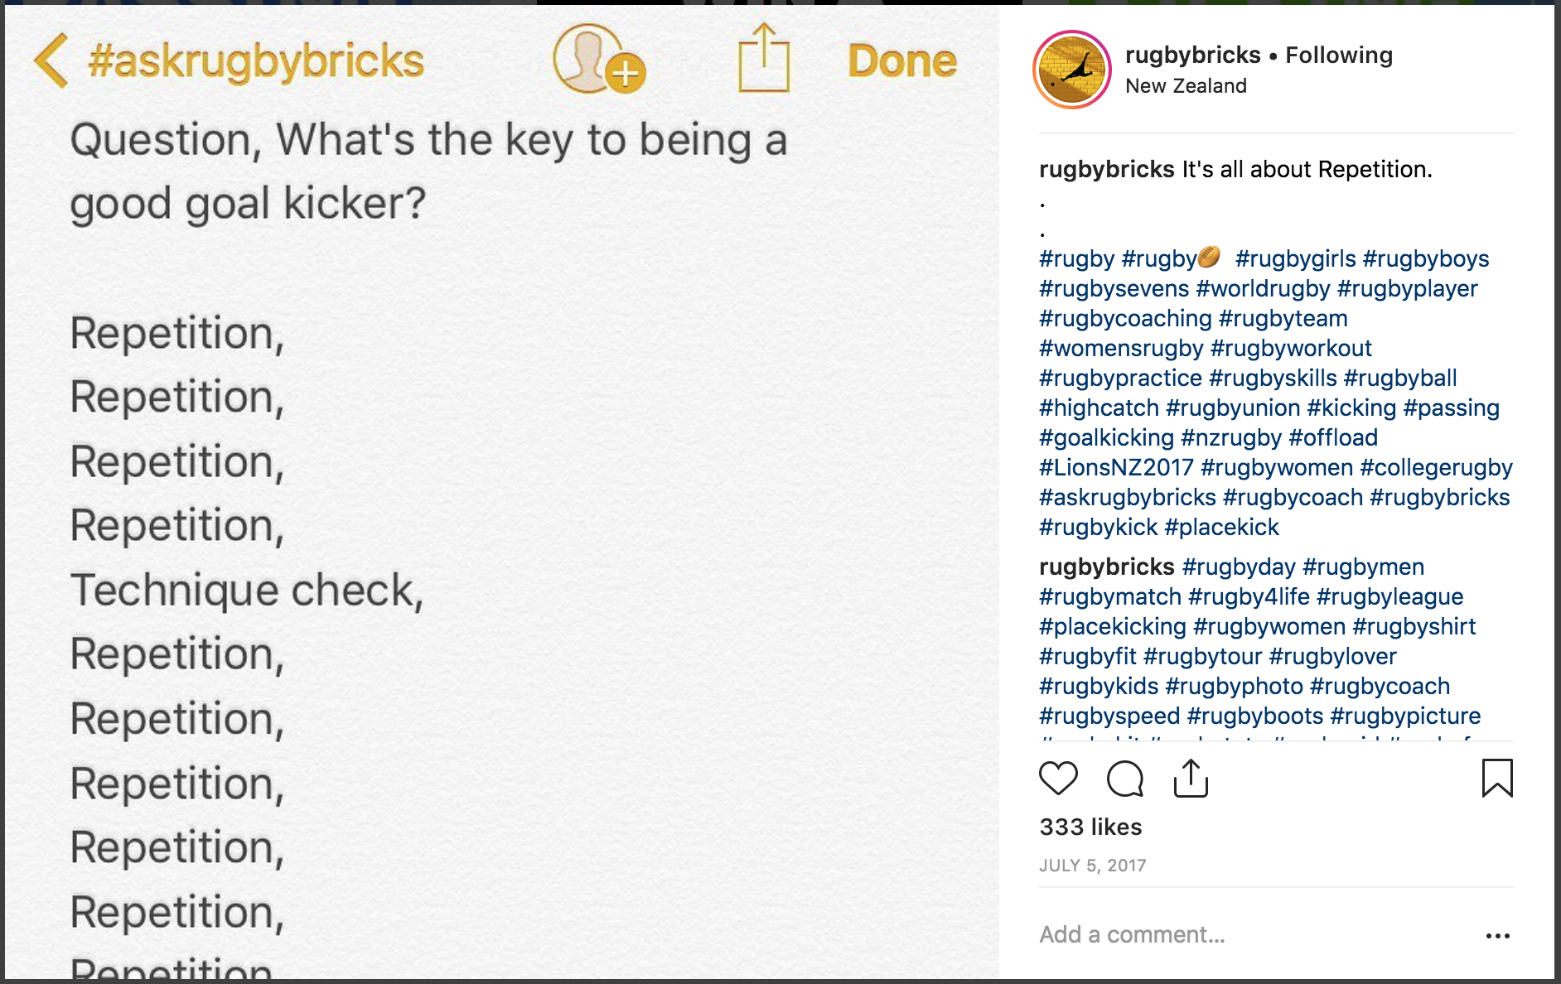
Task: Save the post with the bookmark icon
Action: pyautogui.click(x=1497, y=779)
